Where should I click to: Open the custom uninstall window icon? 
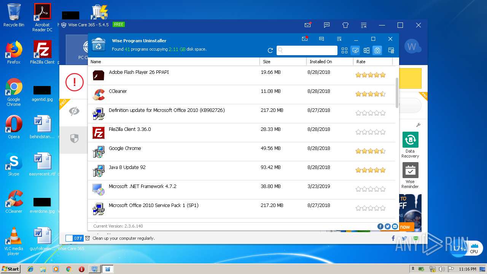pos(391,50)
